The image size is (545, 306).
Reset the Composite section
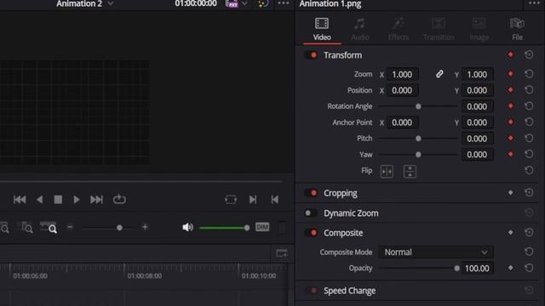point(529,232)
